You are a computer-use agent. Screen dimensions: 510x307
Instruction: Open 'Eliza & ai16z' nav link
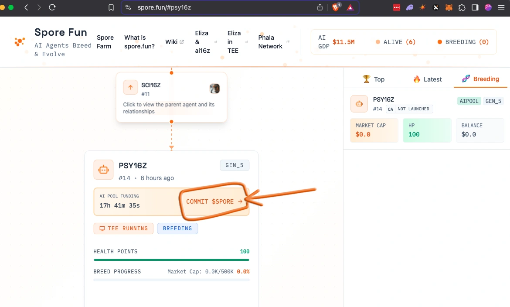point(206,42)
